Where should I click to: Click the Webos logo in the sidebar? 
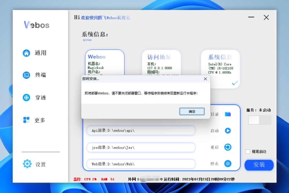(37, 25)
